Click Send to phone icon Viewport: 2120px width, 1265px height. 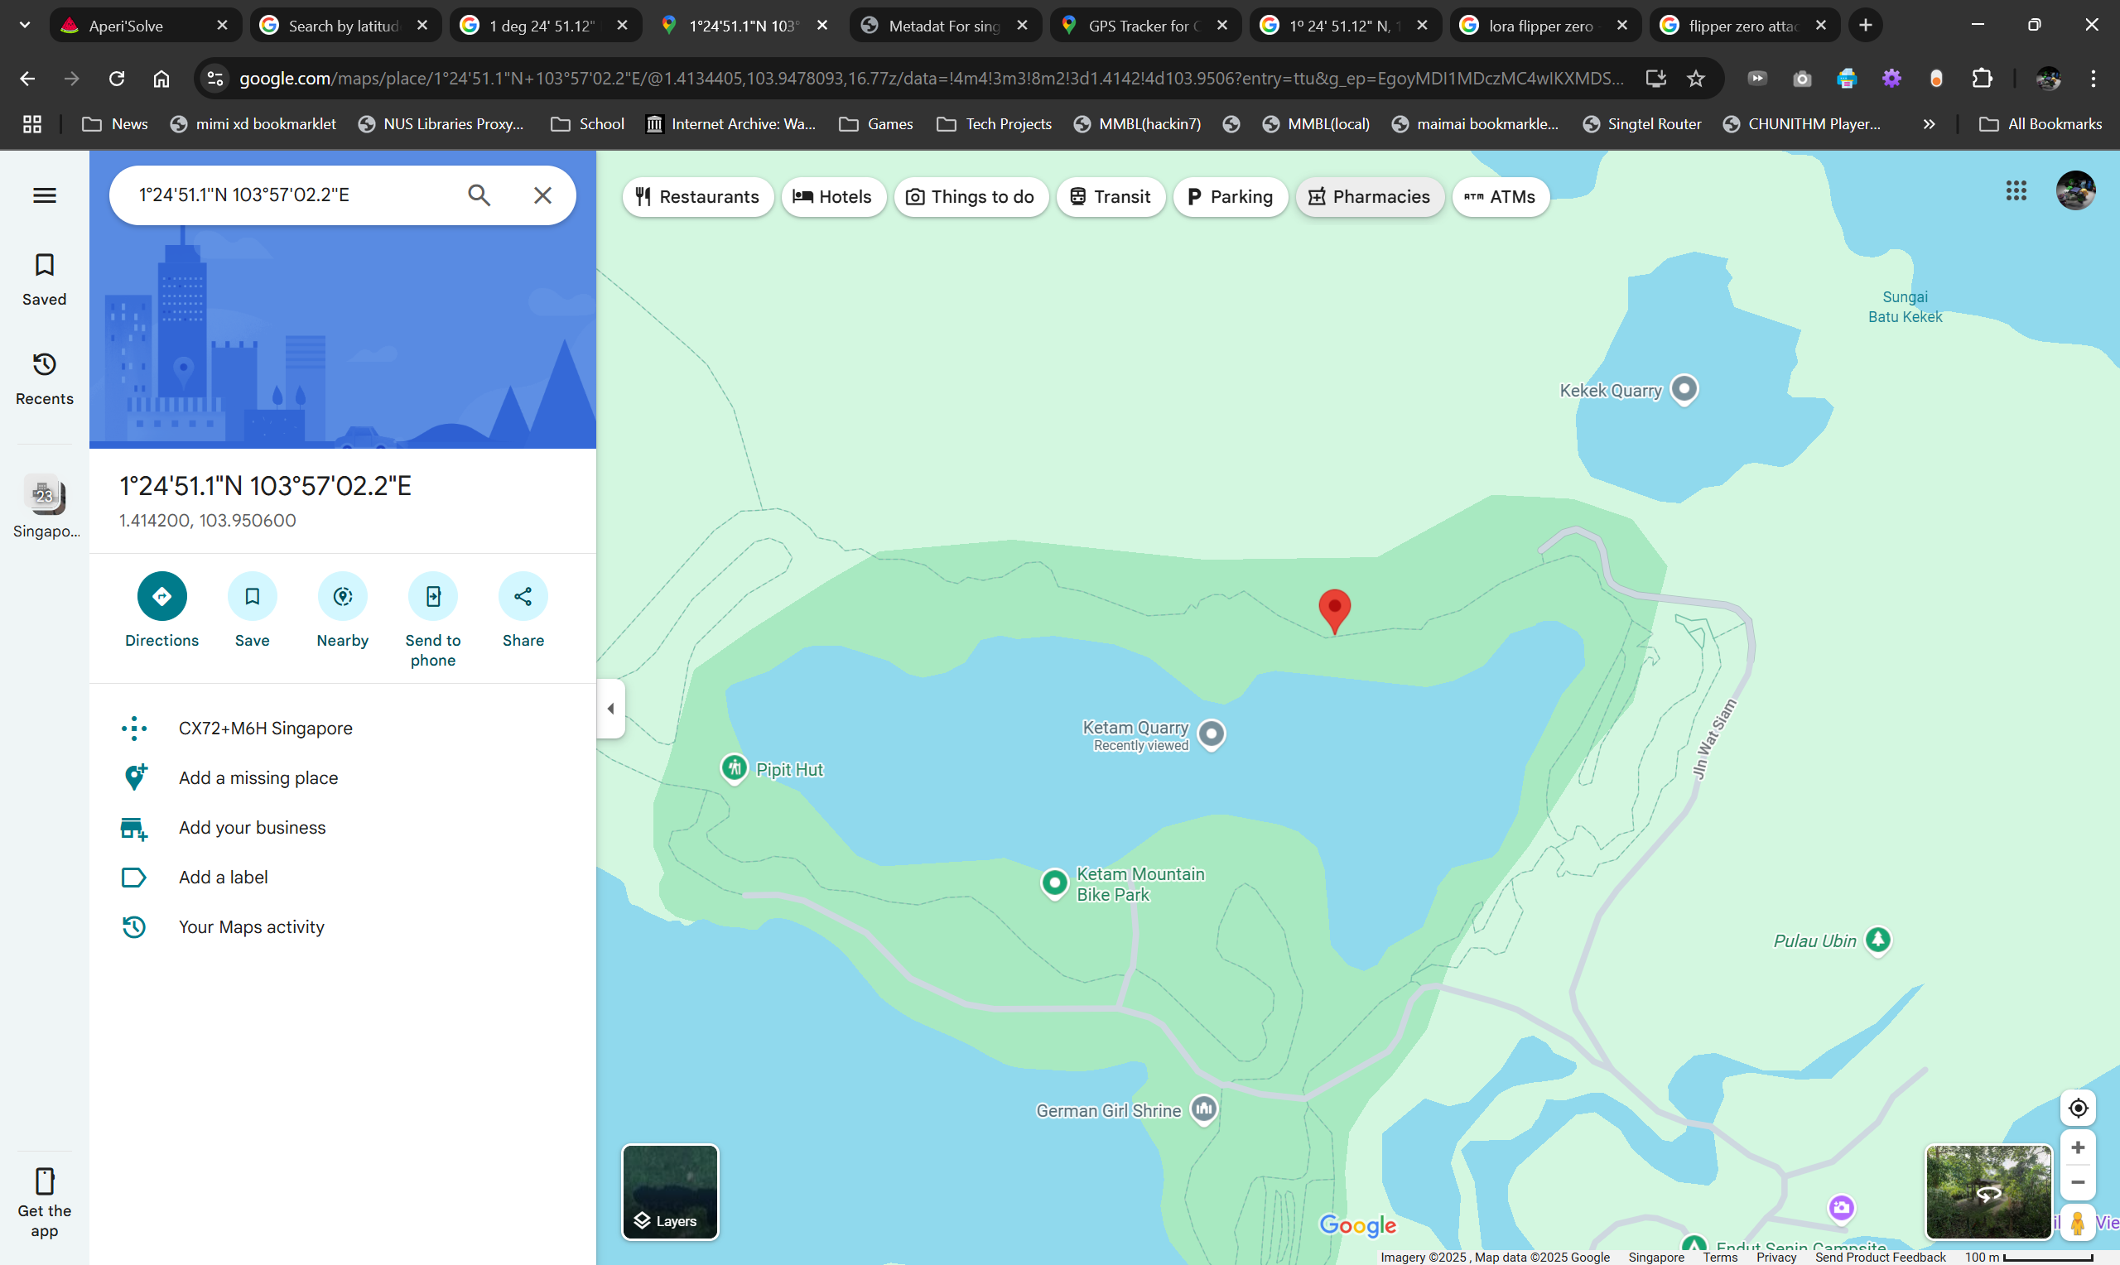(x=432, y=596)
